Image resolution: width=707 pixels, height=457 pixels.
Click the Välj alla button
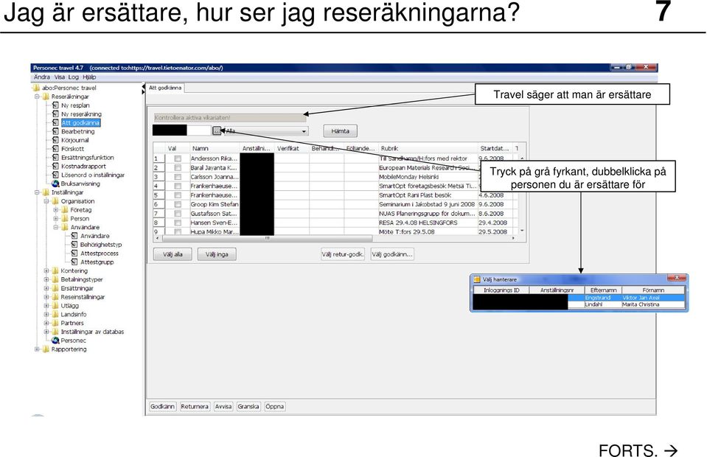point(173,254)
